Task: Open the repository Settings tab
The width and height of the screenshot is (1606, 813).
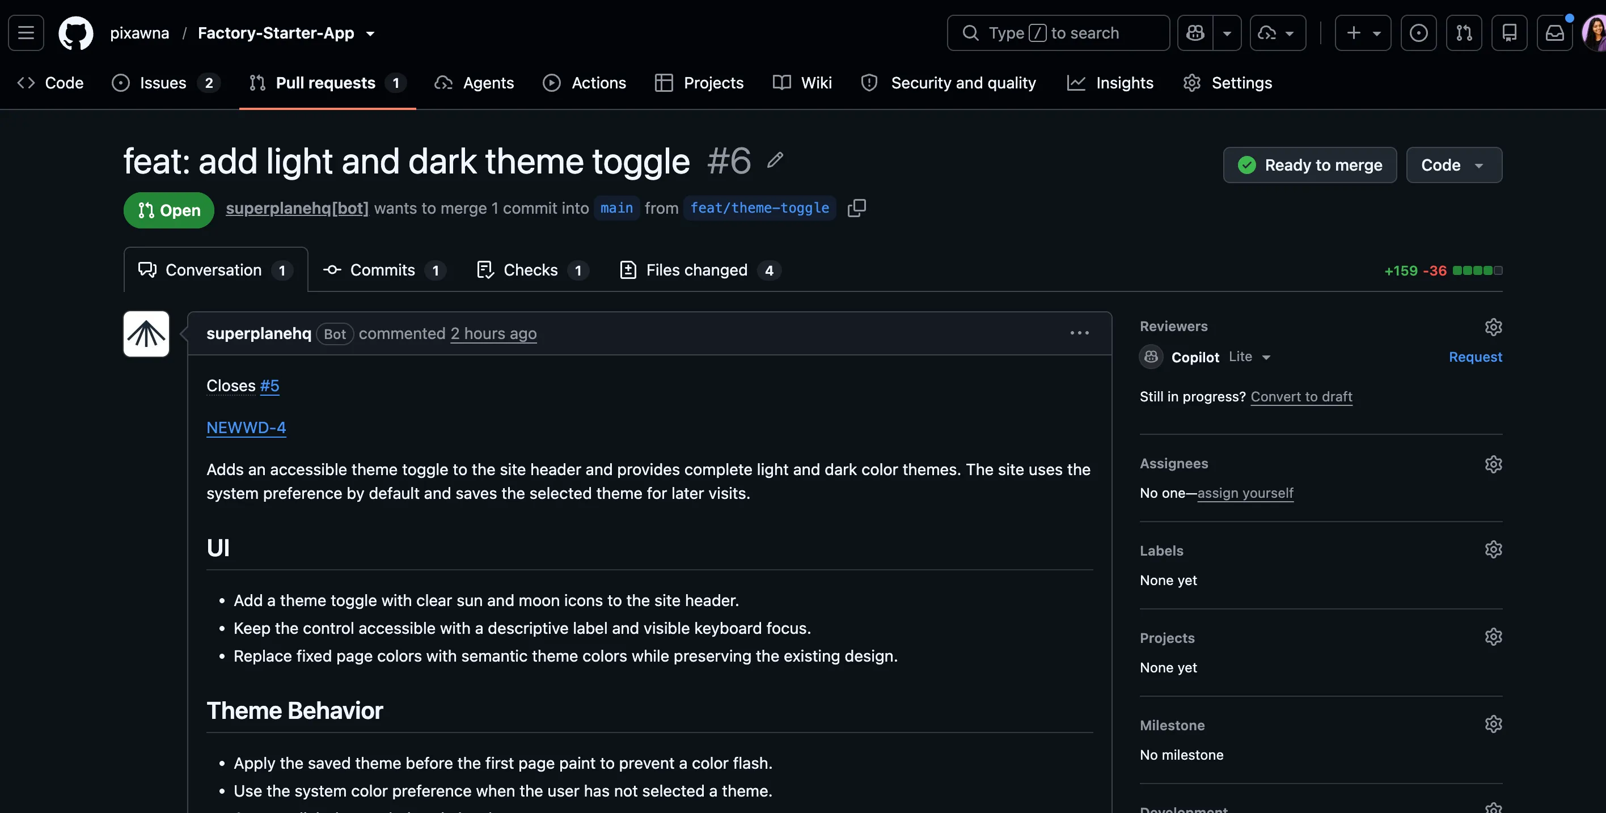Action: 1228,83
